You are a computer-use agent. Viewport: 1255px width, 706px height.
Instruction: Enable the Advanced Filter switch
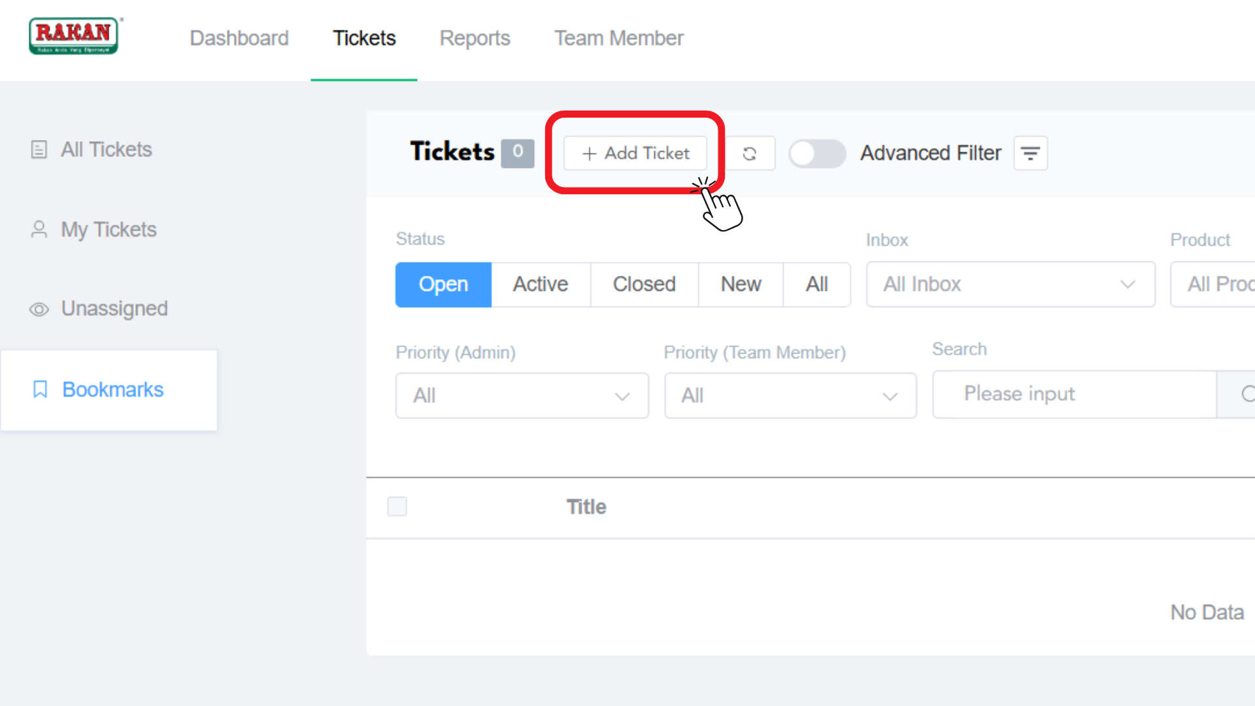[x=816, y=154]
